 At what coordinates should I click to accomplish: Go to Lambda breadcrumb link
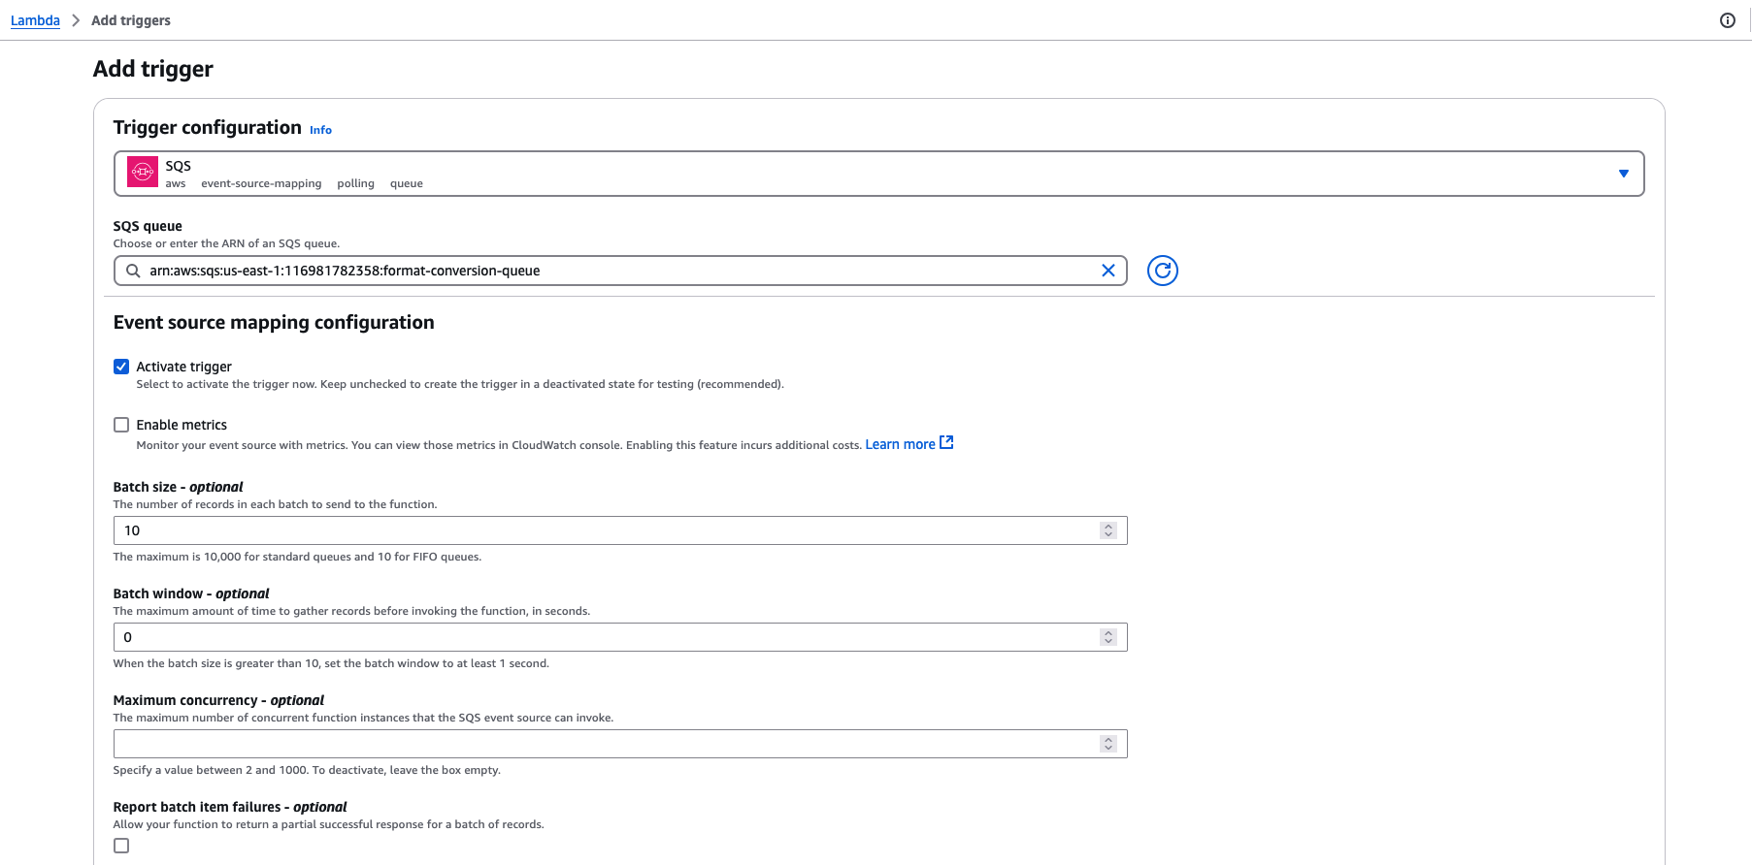(35, 20)
